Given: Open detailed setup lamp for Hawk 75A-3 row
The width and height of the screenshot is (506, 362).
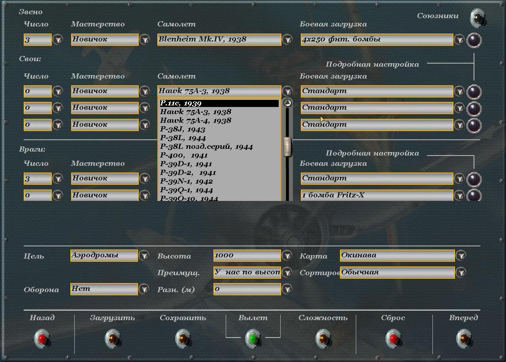Looking at the screenshot, I should point(474,92).
